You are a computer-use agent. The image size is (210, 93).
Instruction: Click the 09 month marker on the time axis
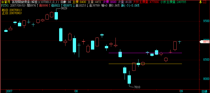tap(181, 91)
